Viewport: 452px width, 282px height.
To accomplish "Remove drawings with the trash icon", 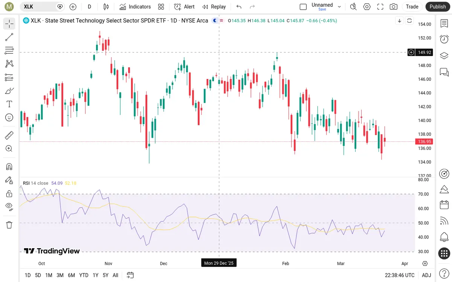I will 9,225.
